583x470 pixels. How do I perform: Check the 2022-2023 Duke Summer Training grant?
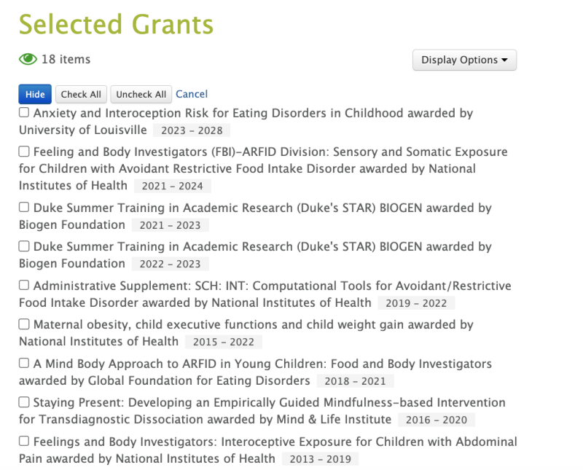pos(23,246)
